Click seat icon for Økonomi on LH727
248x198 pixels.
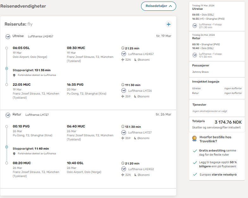click(x=135, y=138)
